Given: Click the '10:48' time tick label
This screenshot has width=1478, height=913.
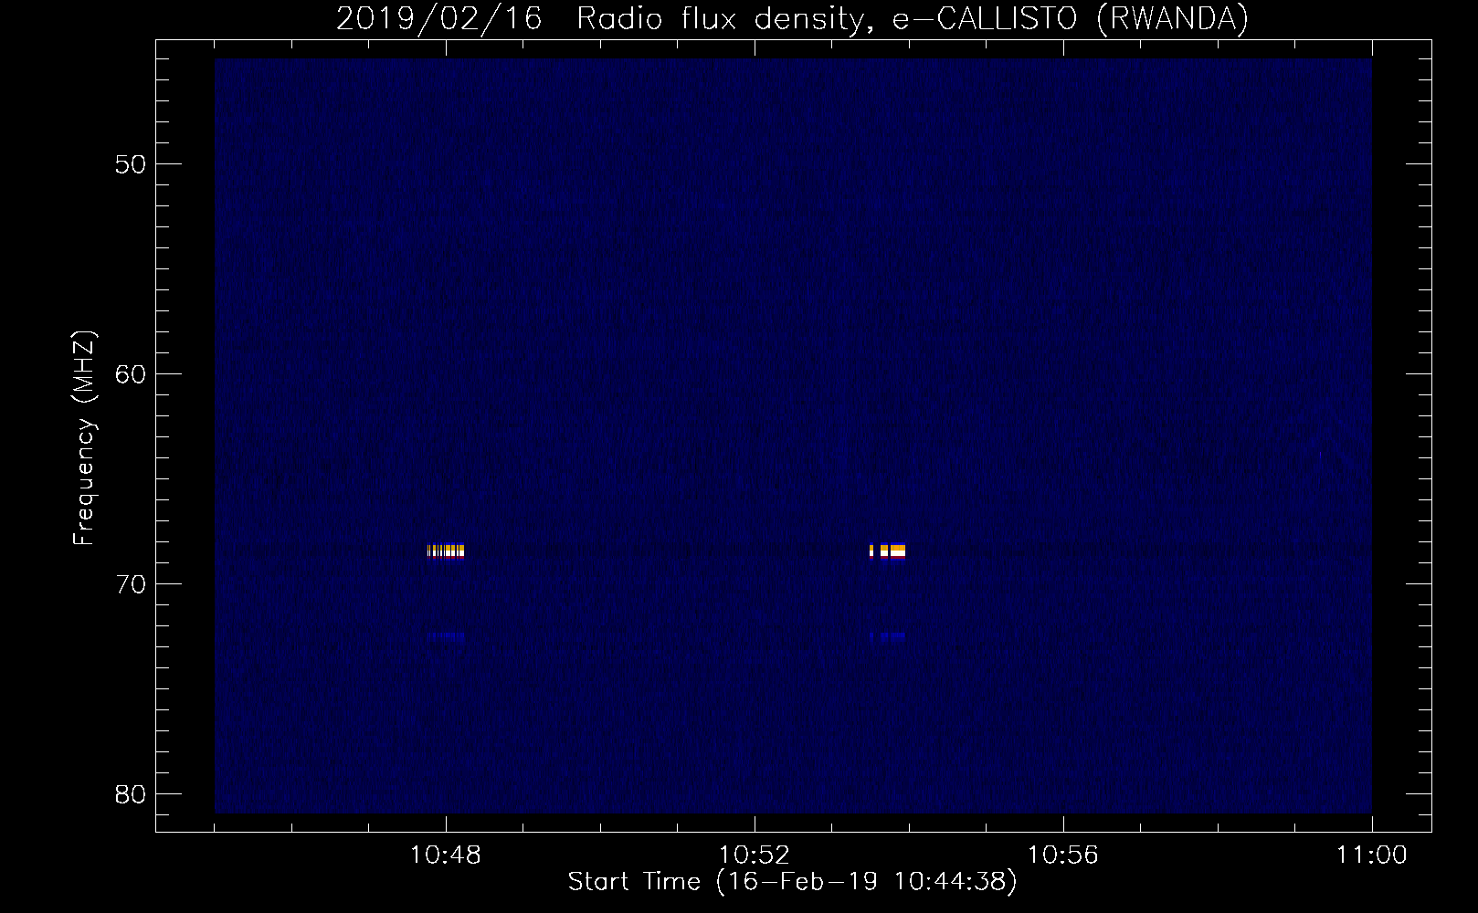Looking at the screenshot, I should (x=446, y=855).
